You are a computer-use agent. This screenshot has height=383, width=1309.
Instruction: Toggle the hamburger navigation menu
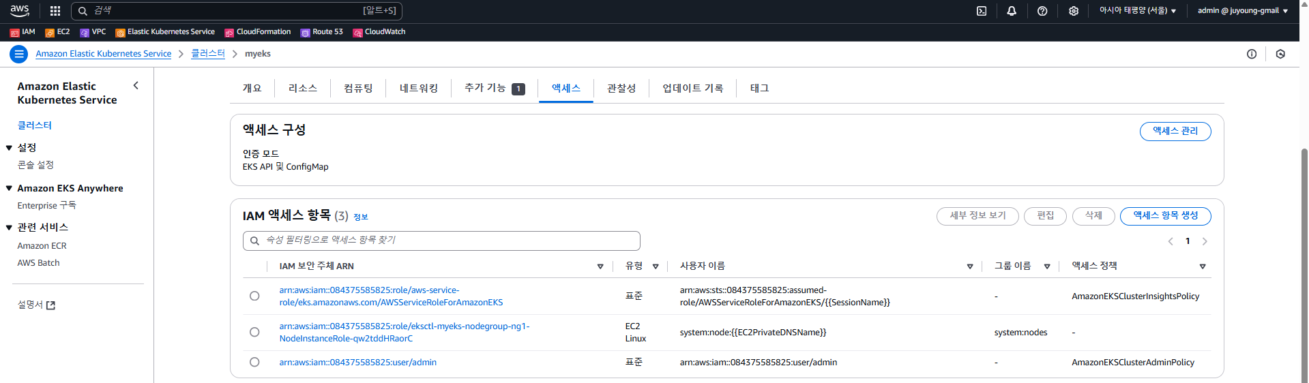point(19,54)
